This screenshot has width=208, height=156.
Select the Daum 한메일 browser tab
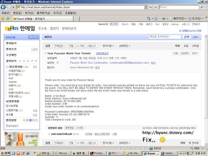(43, 19)
